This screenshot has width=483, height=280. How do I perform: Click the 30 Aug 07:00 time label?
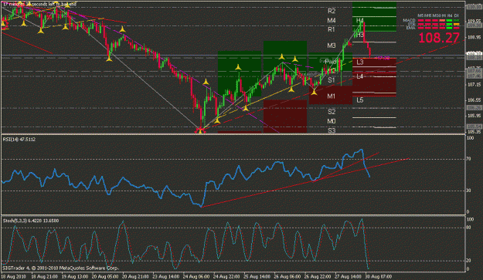click(379, 277)
